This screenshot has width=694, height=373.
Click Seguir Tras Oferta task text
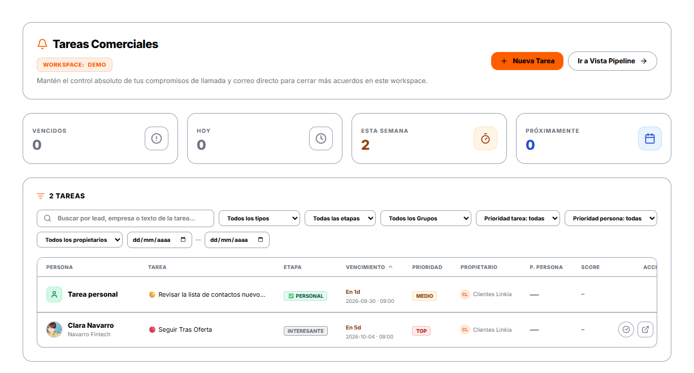[185, 329]
